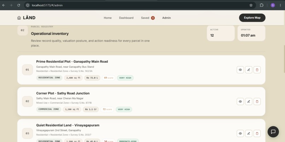285x142 pixels.
Task: Click the 03 index badge
Action: tap(27, 133)
